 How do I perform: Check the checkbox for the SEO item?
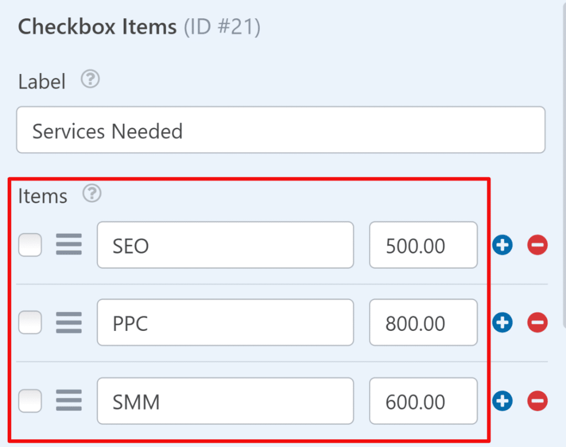point(30,245)
